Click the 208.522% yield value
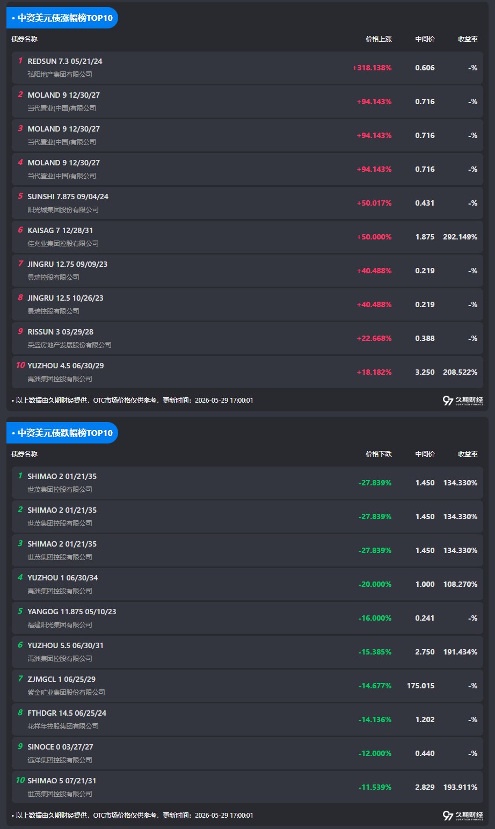 click(460, 373)
